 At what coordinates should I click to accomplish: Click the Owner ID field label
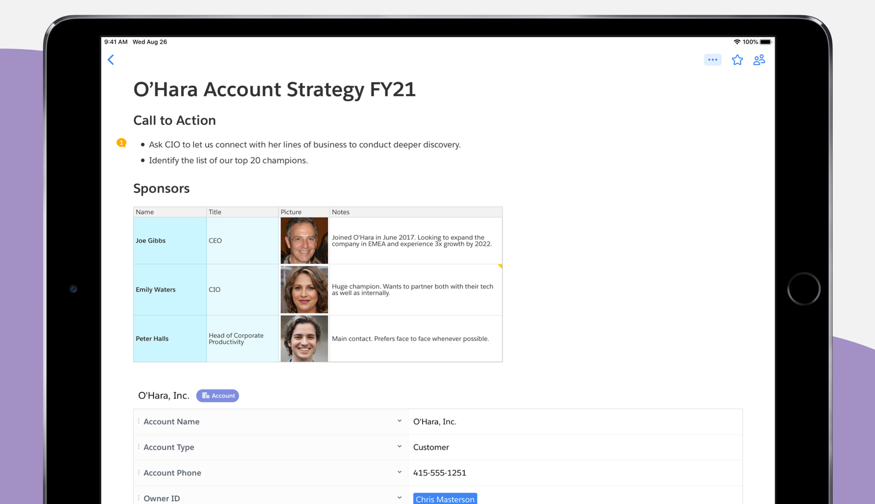[162, 499]
